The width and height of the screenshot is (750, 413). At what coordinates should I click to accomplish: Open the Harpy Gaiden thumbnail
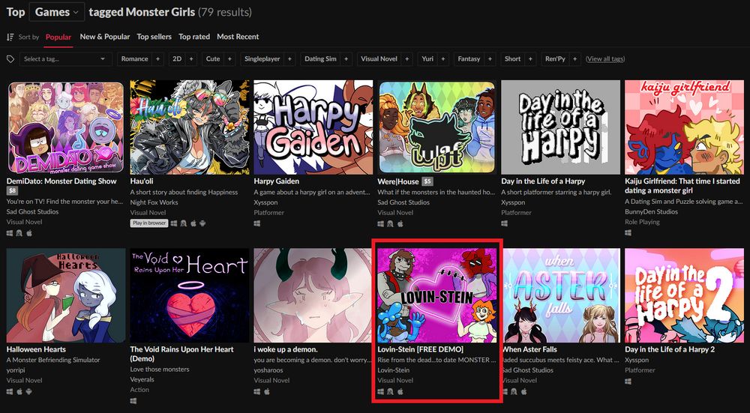coord(313,127)
